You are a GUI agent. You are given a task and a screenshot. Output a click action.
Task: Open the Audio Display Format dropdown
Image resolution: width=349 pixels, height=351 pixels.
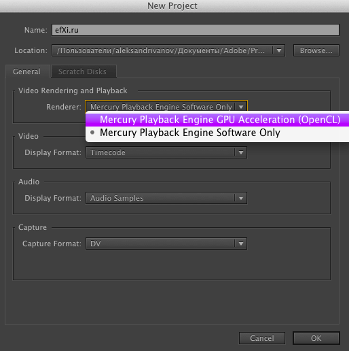point(166,198)
